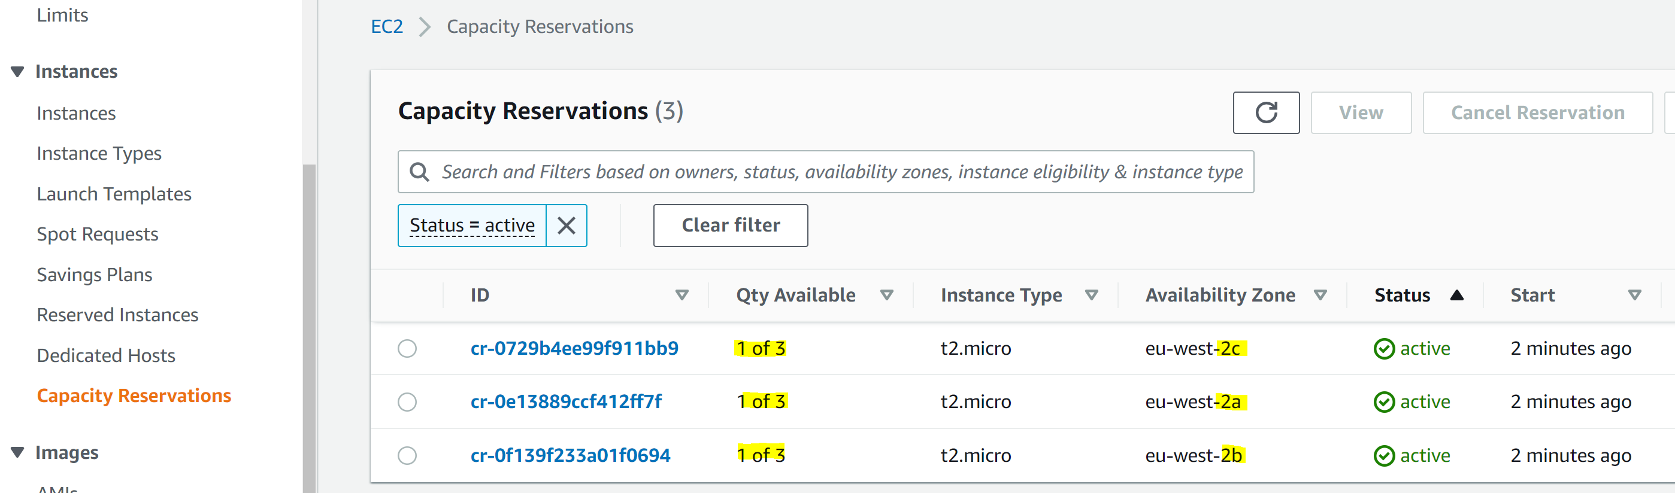Click active status icon for cr-0729b4ee99f911bb9
This screenshot has width=1675, height=493.
pos(1384,349)
